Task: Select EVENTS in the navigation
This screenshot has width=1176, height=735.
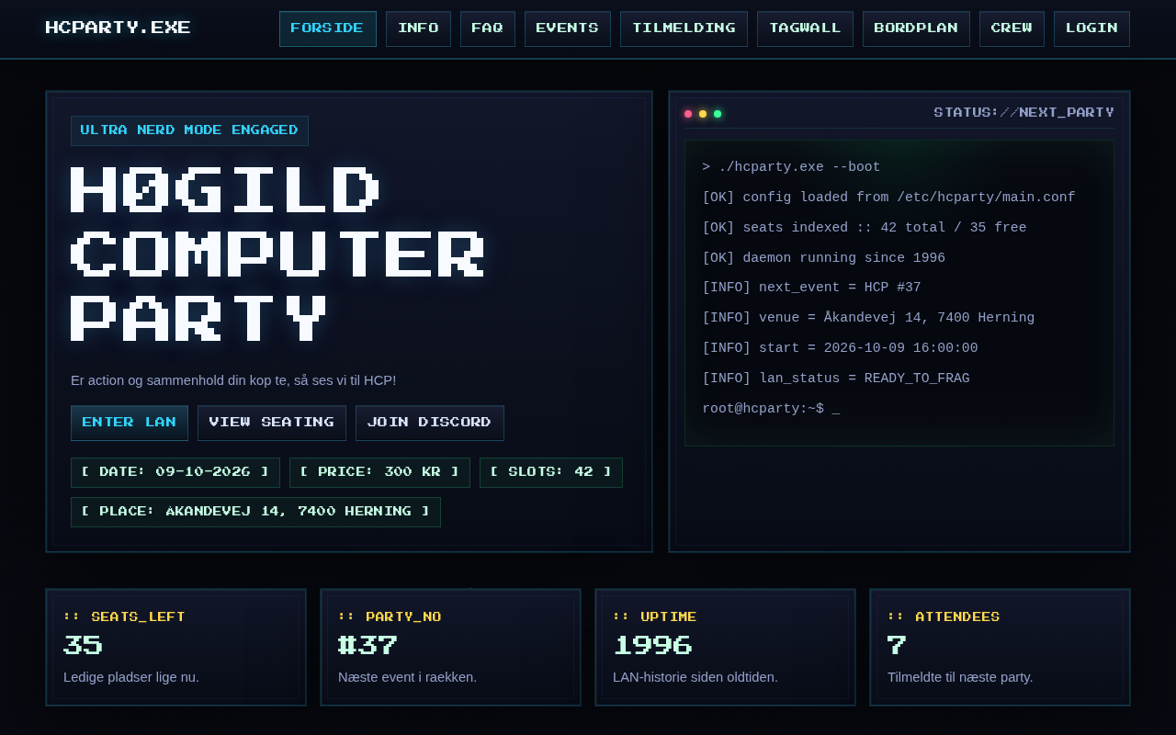Action: [x=568, y=28]
